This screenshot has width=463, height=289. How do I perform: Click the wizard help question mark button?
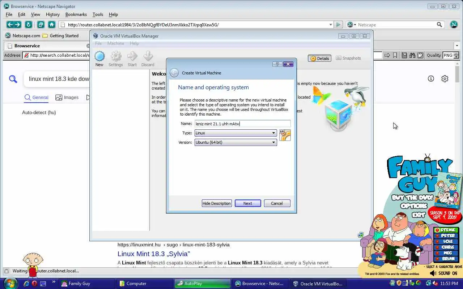point(277,64)
